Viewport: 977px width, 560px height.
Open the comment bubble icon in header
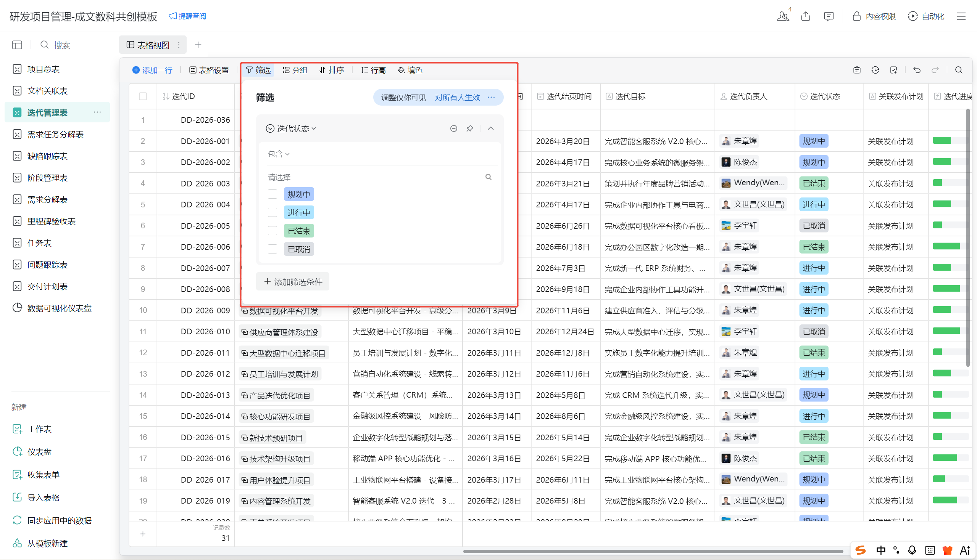coord(829,16)
